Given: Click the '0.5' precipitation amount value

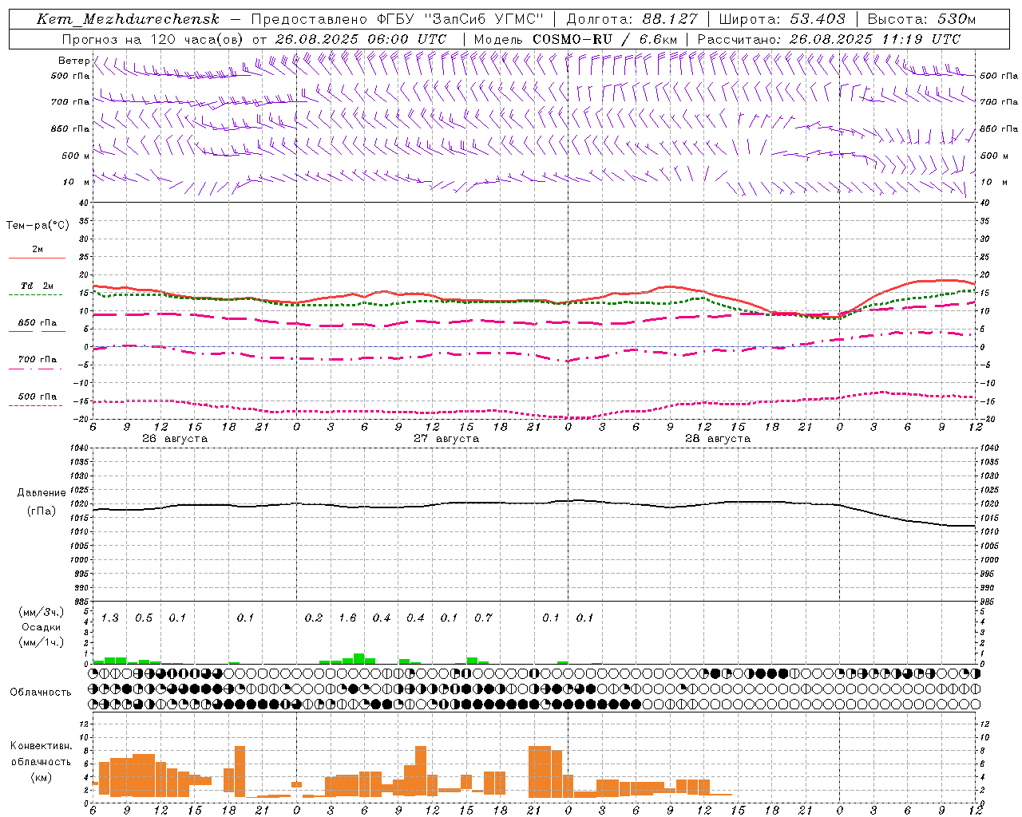Looking at the screenshot, I should point(144,618).
